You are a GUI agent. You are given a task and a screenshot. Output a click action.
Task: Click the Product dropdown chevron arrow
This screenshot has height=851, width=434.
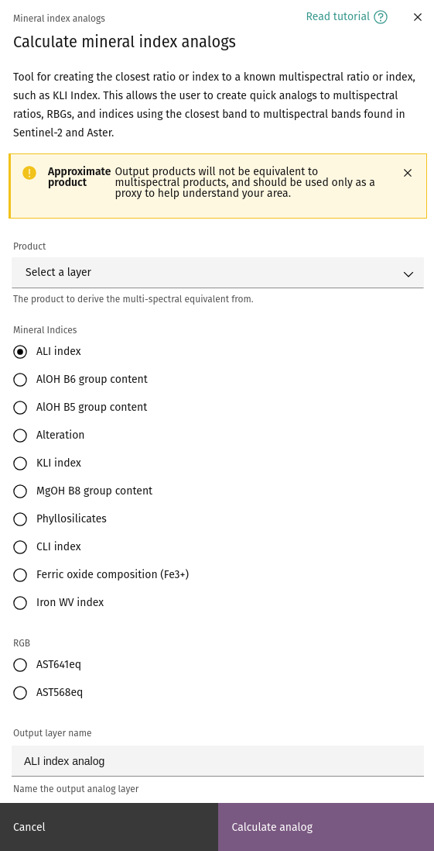click(x=408, y=274)
